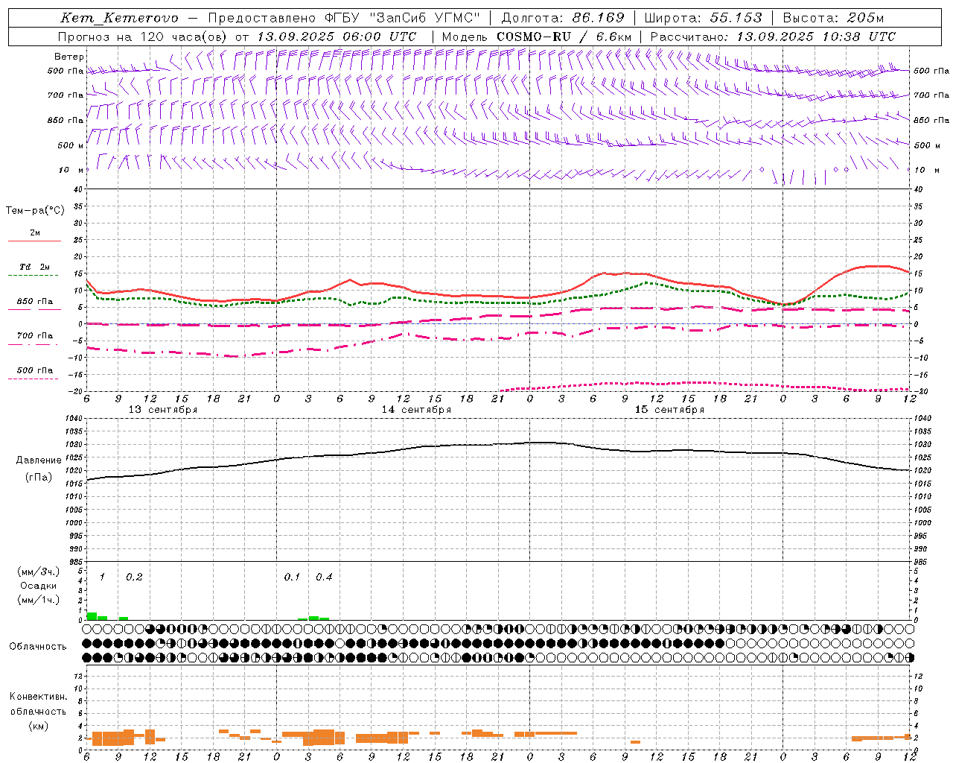This screenshot has width=953, height=763.
Task: Click the '0.2' precipitation amount value
Action: [134, 577]
